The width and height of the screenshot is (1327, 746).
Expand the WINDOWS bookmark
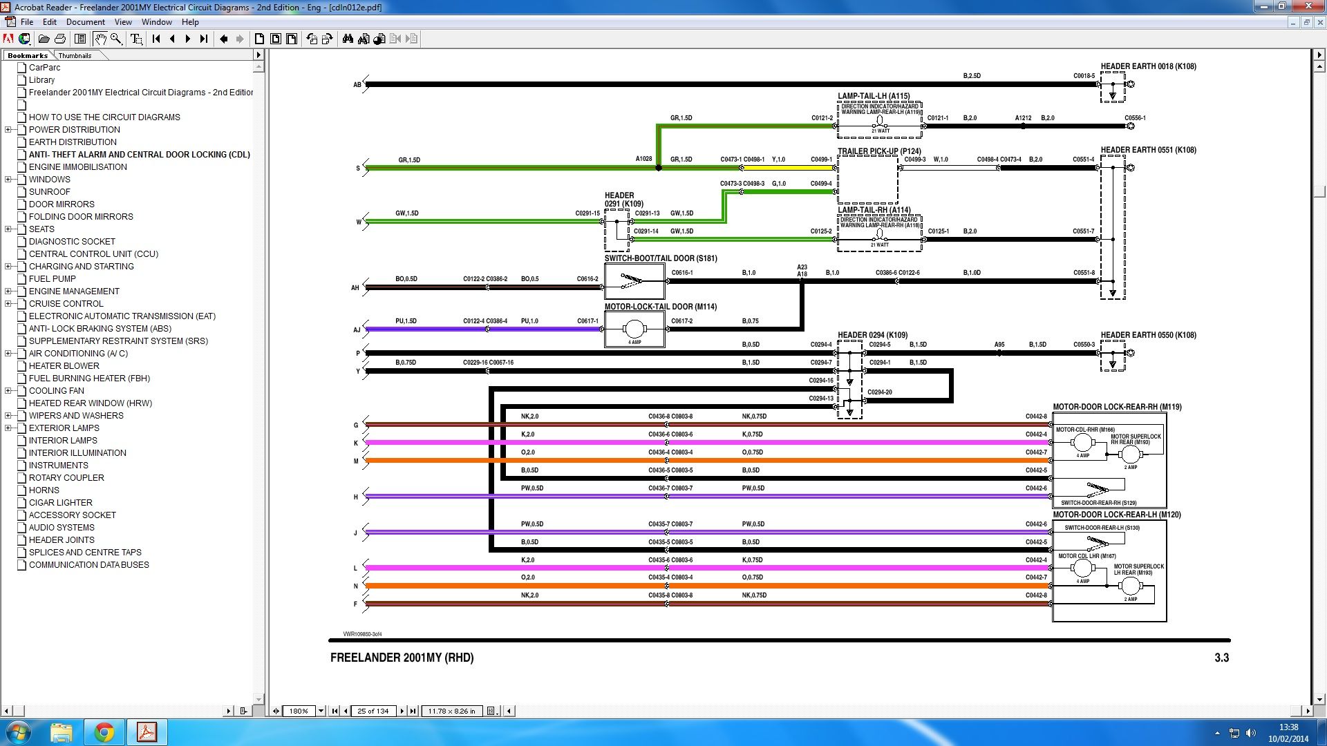[x=8, y=180]
